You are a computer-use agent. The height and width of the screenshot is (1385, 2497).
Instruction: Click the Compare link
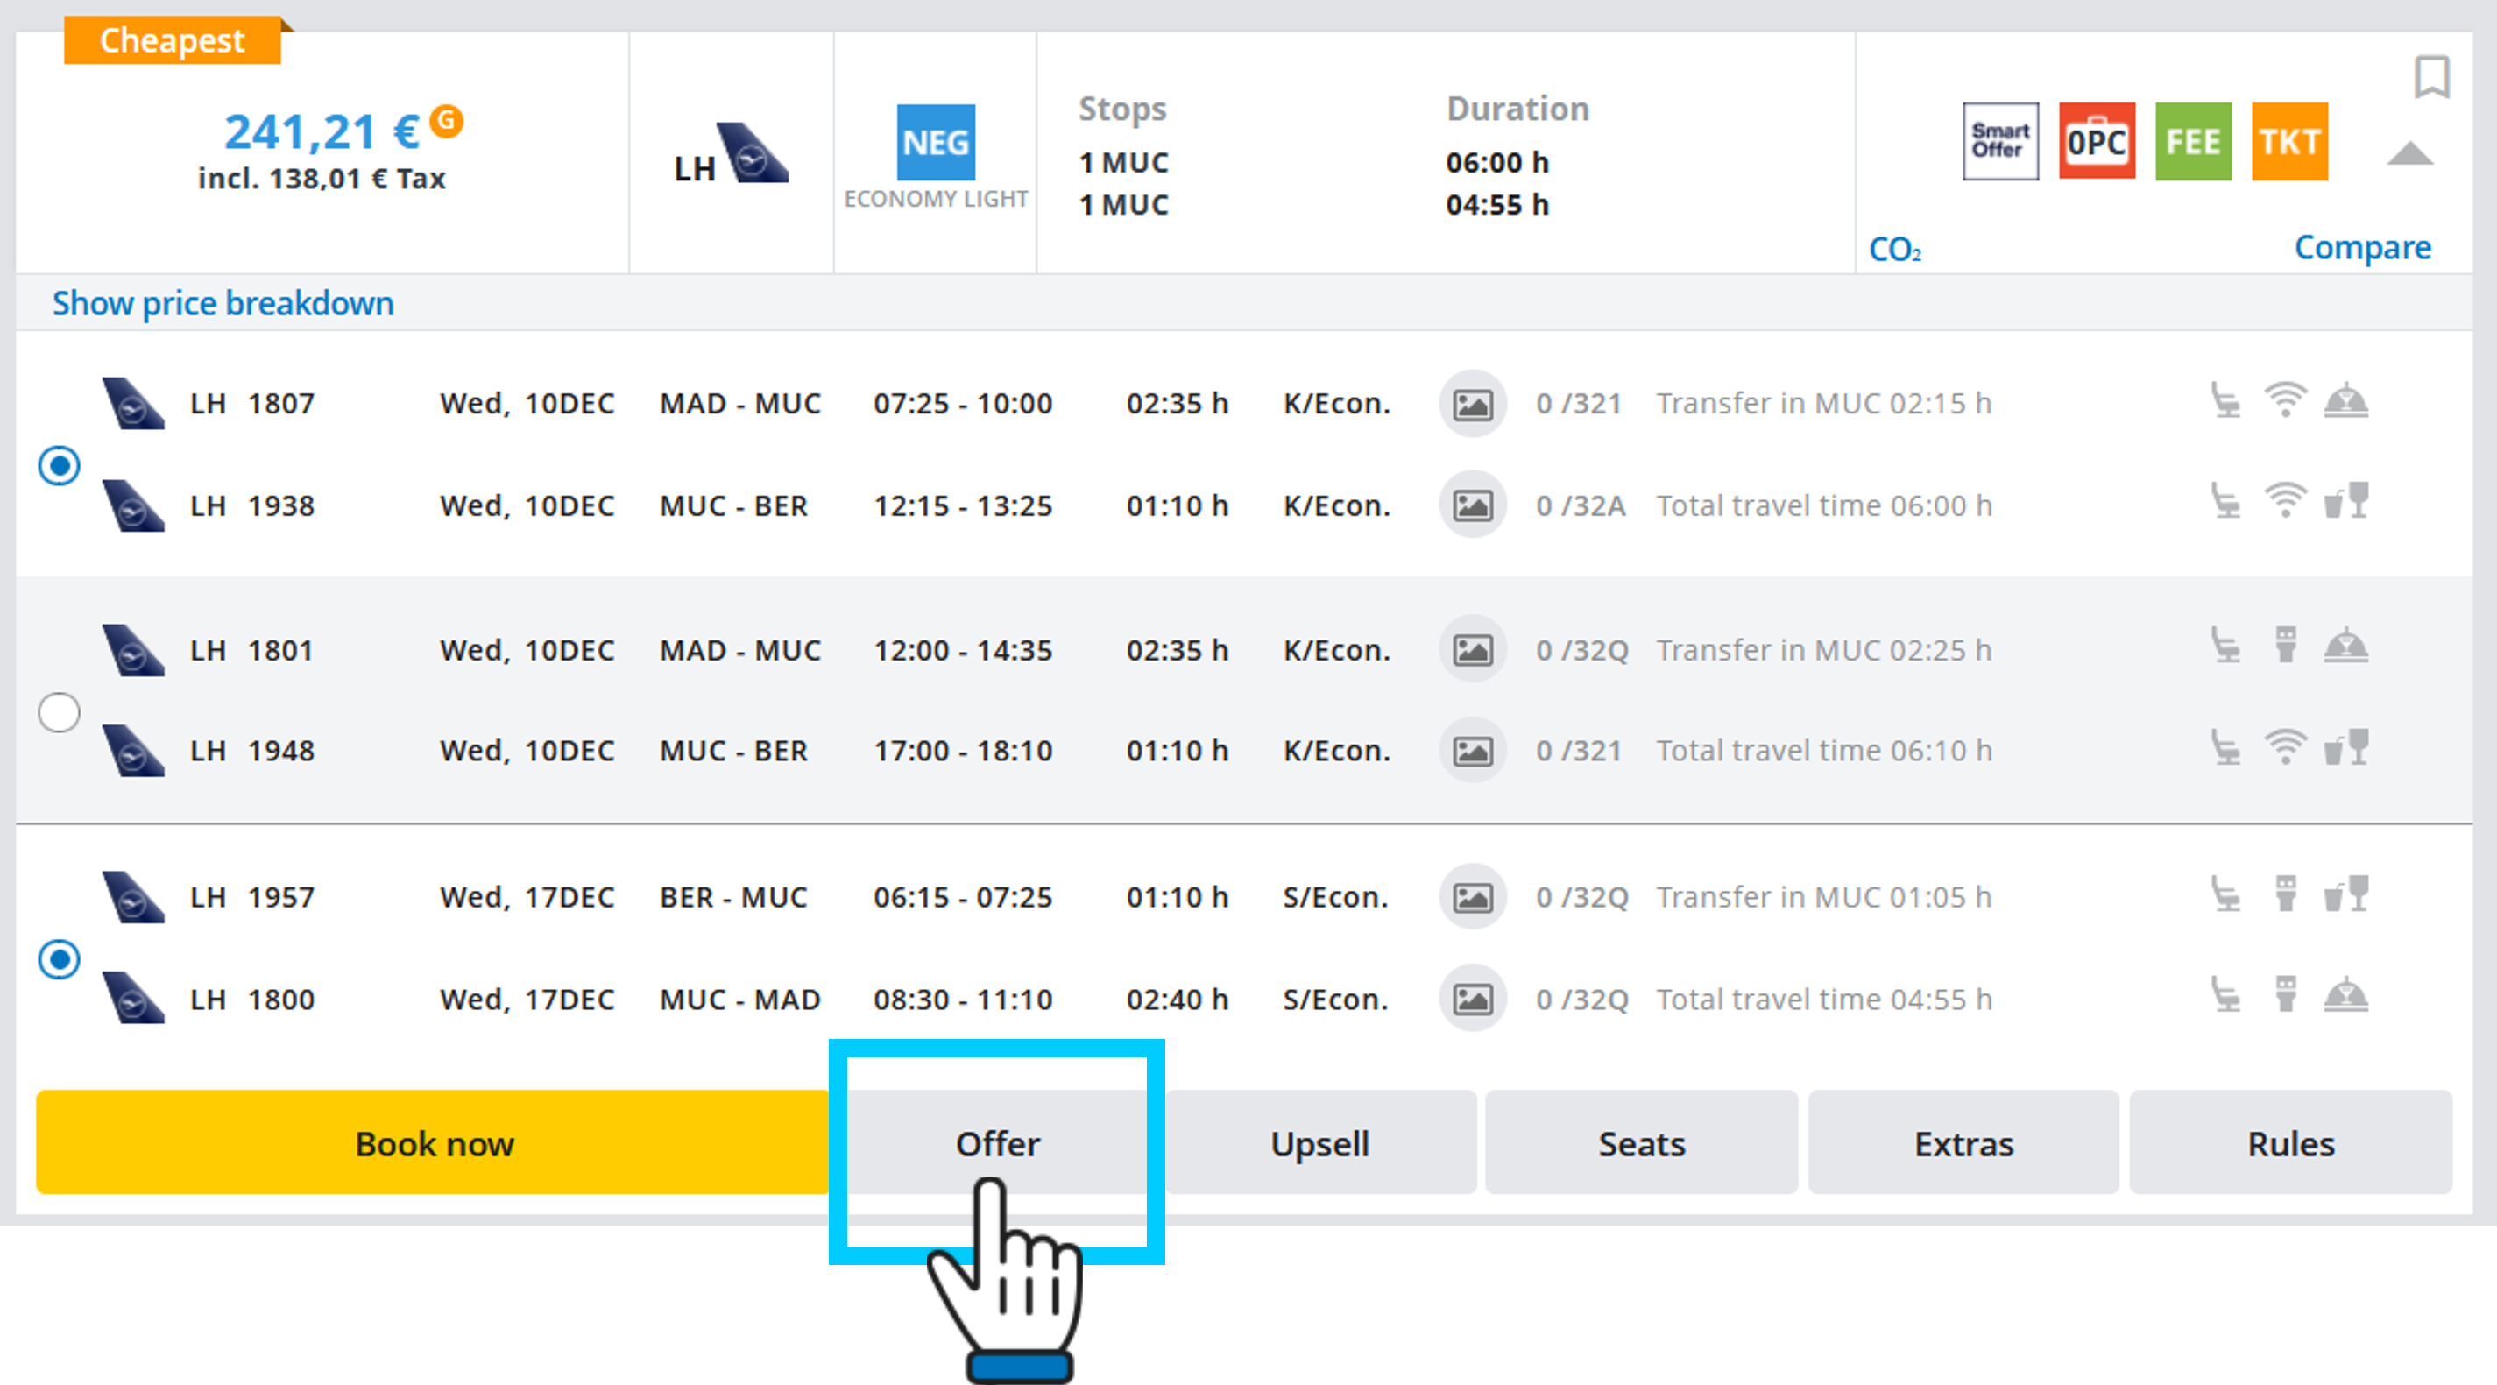2361,248
